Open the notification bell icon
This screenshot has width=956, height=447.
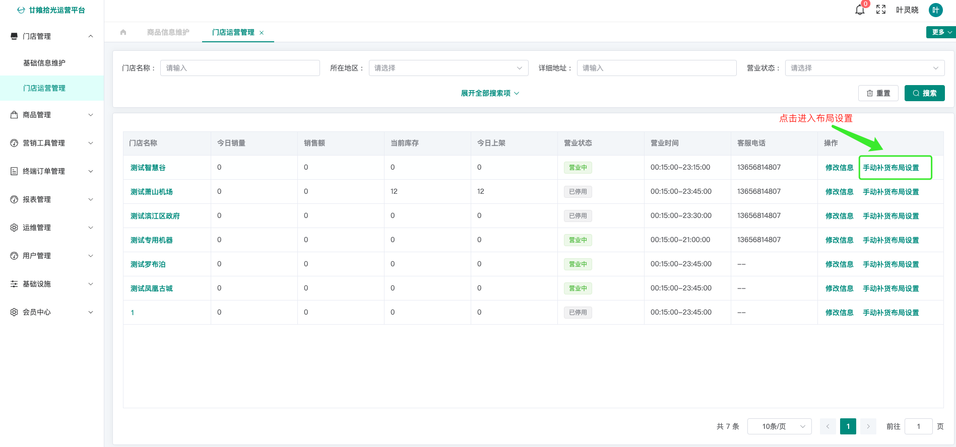click(x=860, y=10)
